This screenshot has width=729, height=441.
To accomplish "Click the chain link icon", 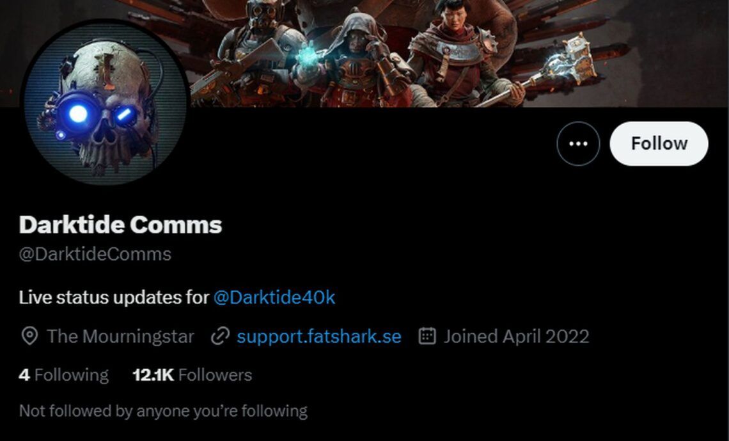I will [220, 337].
